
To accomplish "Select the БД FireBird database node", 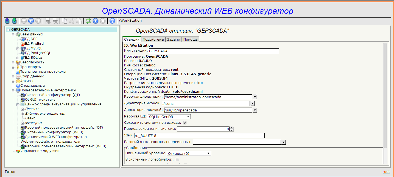I will point(34,44).
